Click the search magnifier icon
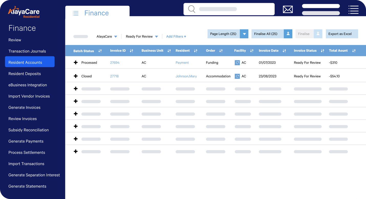The image size is (366, 199). tap(192, 9)
